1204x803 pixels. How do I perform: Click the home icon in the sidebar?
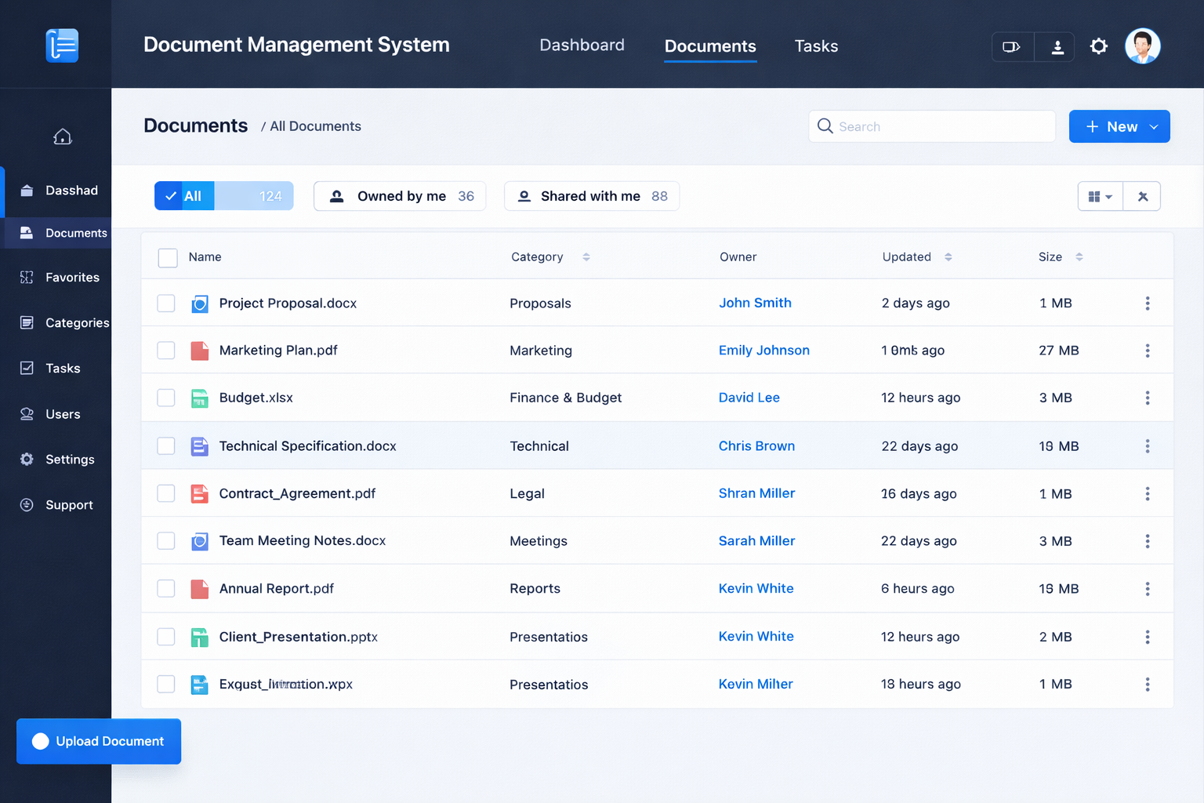(63, 137)
